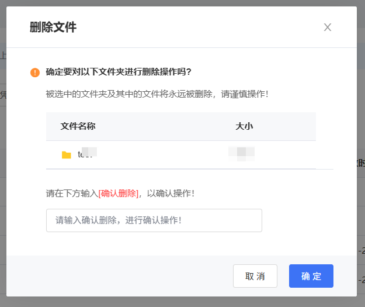Image resolution: width=365 pixels, height=307 pixels.
Task: Click the empty dialog footer left of 取消
Action: [x=117, y=276]
